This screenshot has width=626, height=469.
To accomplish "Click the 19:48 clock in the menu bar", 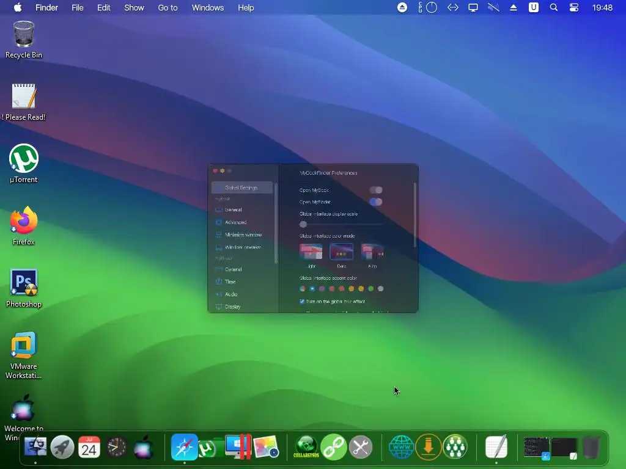I will tap(602, 7).
